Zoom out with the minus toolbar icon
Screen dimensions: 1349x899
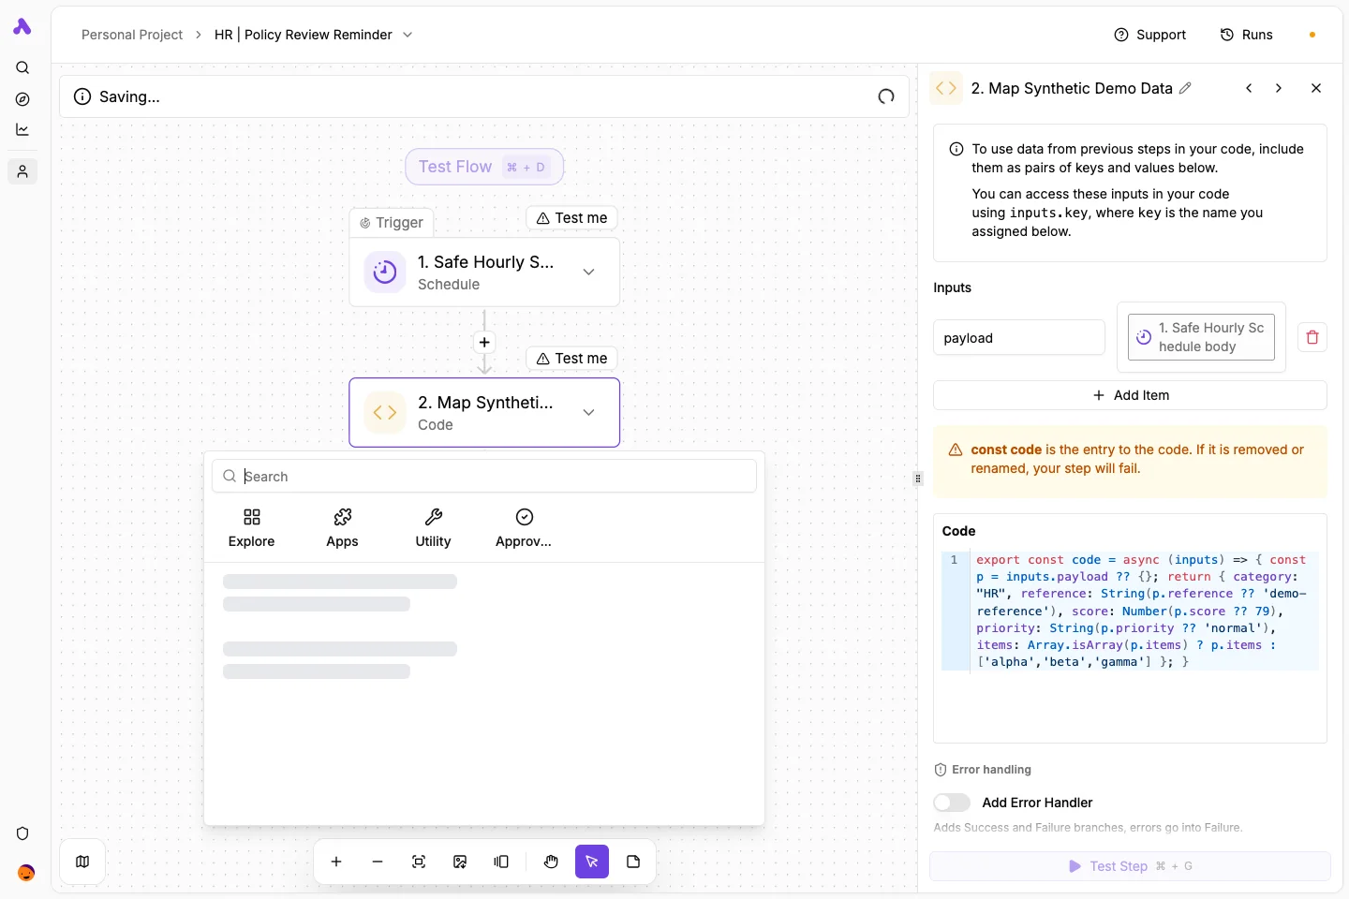pyautogui.click(x=378, y=862)
